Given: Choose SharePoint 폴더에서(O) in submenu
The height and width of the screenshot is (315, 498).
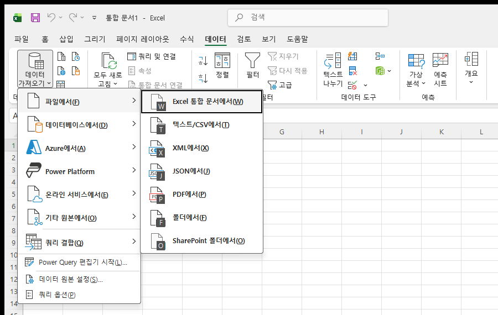Looking at the screenshot, I should (x=201, y=241).
